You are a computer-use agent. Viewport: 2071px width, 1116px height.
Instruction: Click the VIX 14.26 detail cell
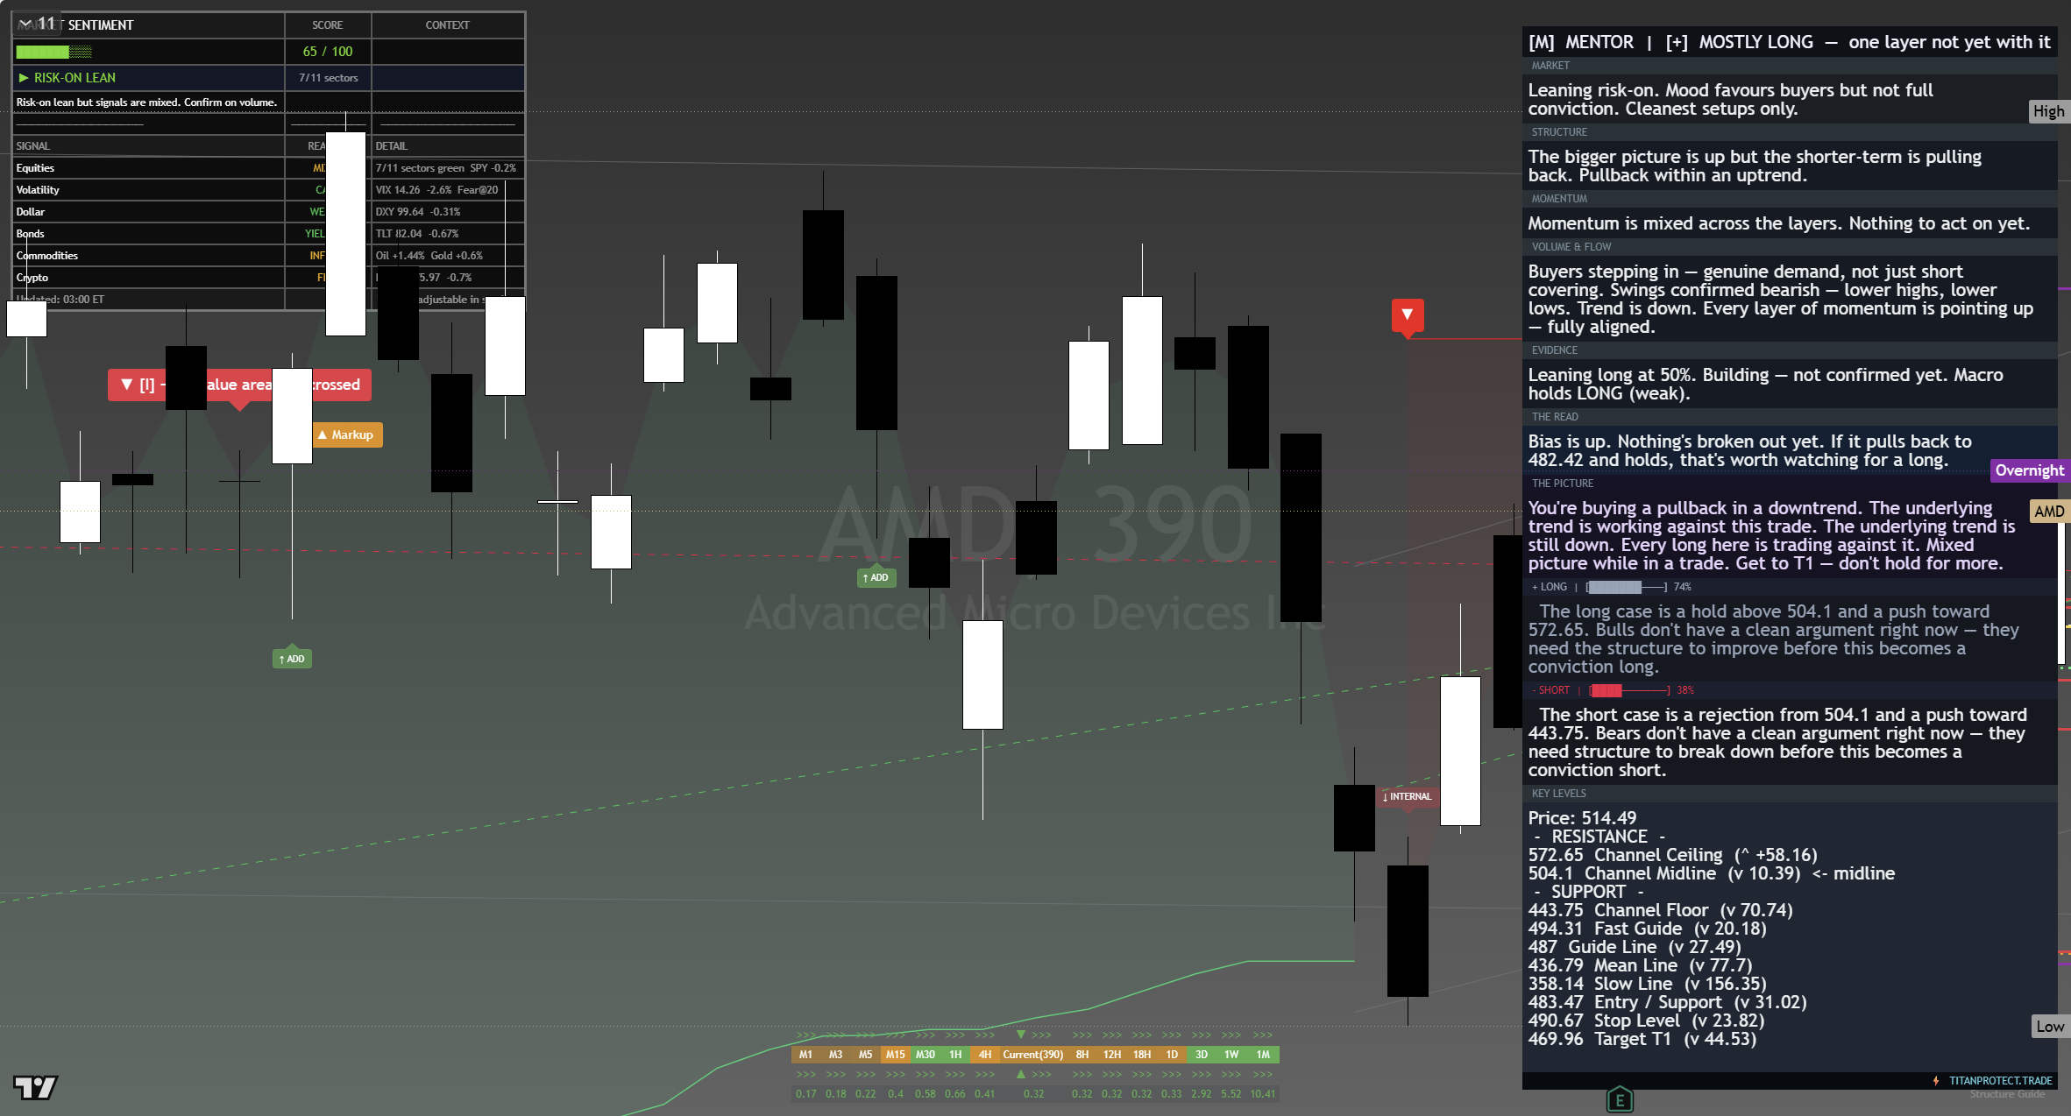coord(448,190)
